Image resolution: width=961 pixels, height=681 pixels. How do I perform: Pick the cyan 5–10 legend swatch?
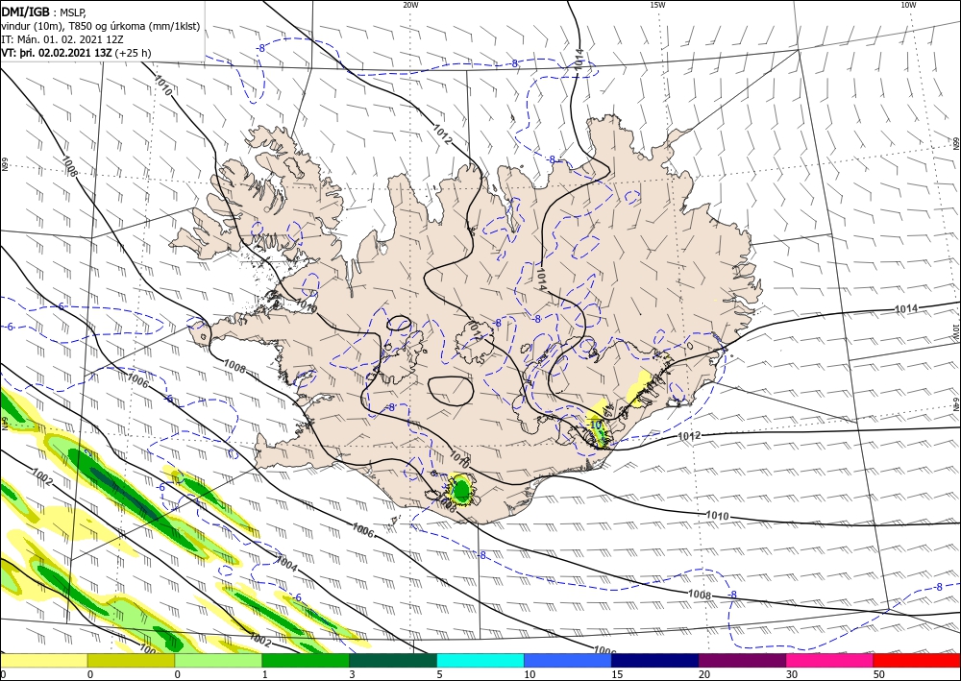coord(480,661)
